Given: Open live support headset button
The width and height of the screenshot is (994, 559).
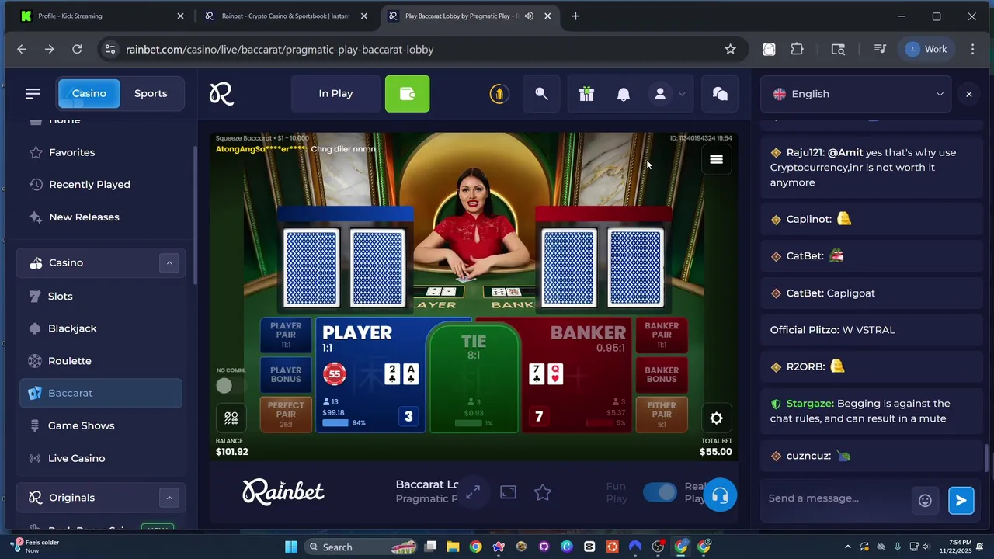Looking at the screenshot, I should pyautogui.click(x=720, y=495).
